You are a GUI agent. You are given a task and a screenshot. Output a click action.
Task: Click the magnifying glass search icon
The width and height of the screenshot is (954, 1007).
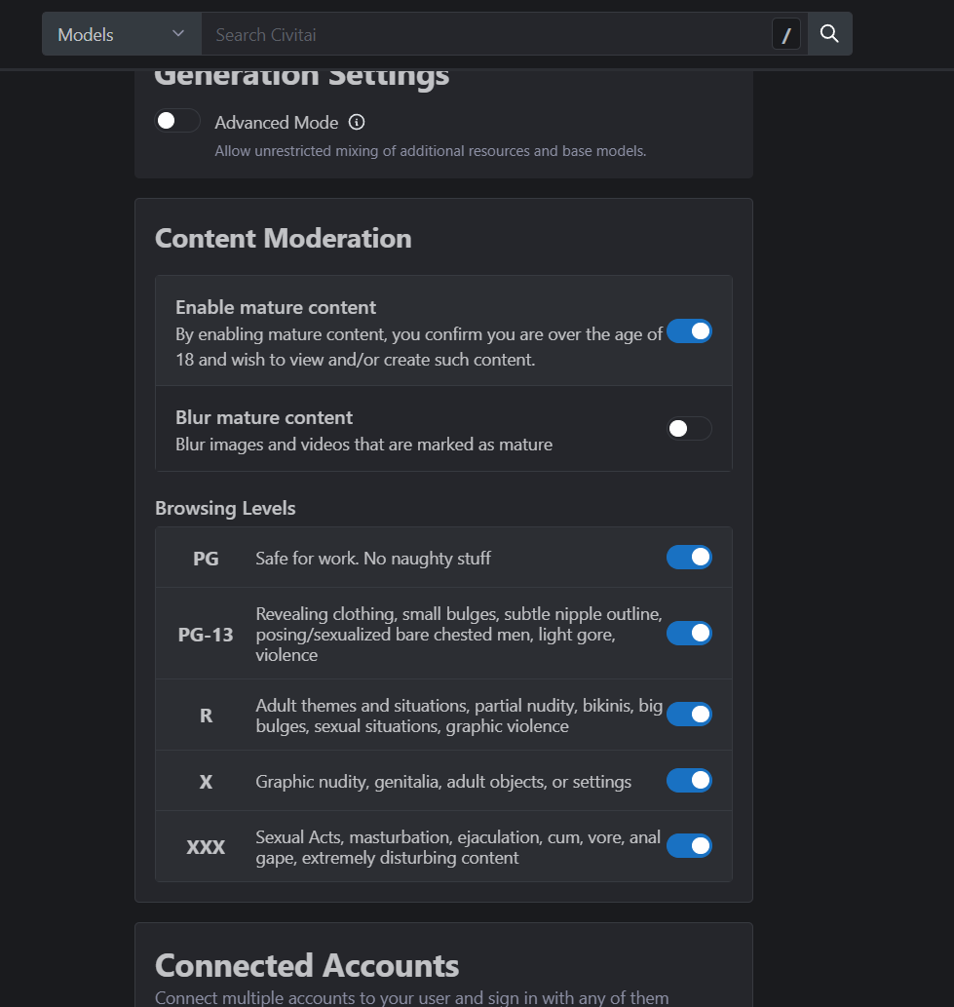click(x=829, y=34)
